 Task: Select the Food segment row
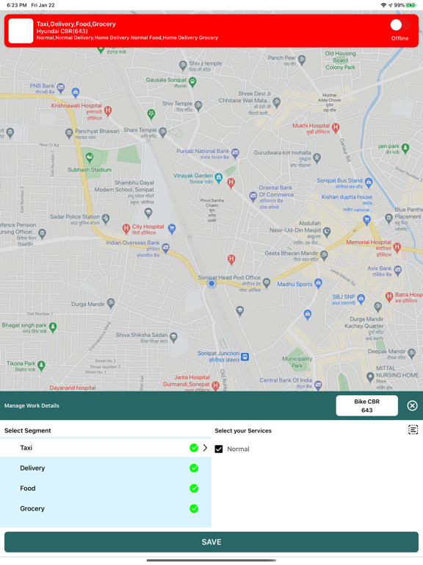pyautogui.click(x=106, y=488)
